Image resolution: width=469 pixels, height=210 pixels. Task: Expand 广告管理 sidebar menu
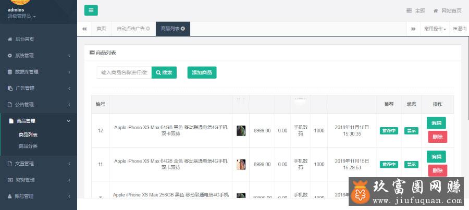(x=38, y=88)
